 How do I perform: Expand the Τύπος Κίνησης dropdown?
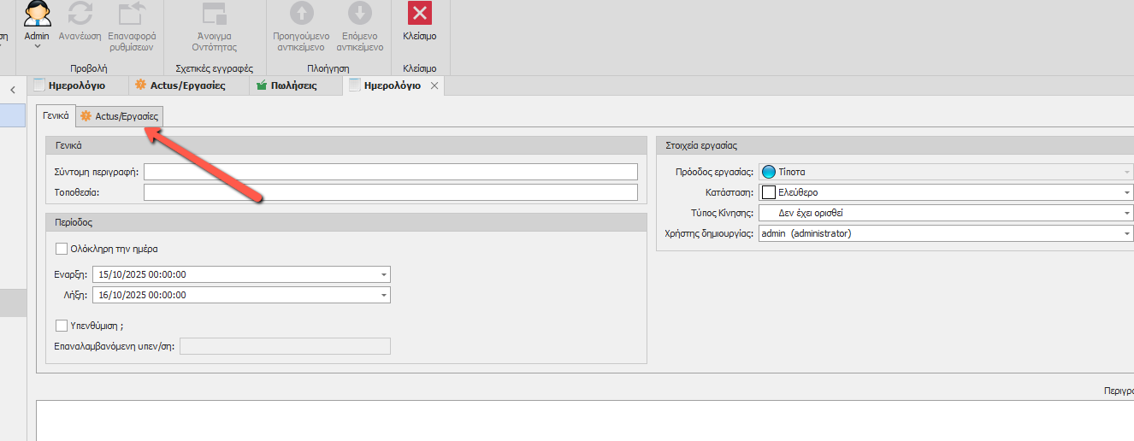(1127, 214)
